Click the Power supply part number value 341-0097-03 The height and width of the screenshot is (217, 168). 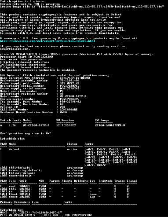click(x=69, y=83)
